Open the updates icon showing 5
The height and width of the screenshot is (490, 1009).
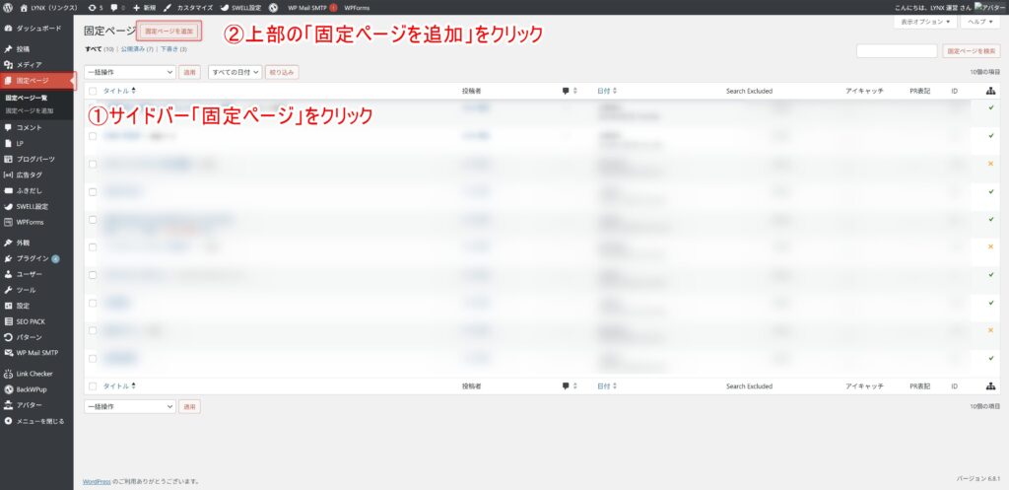coord(96,7)
